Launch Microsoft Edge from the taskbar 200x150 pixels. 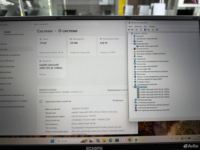pos(110,140)
